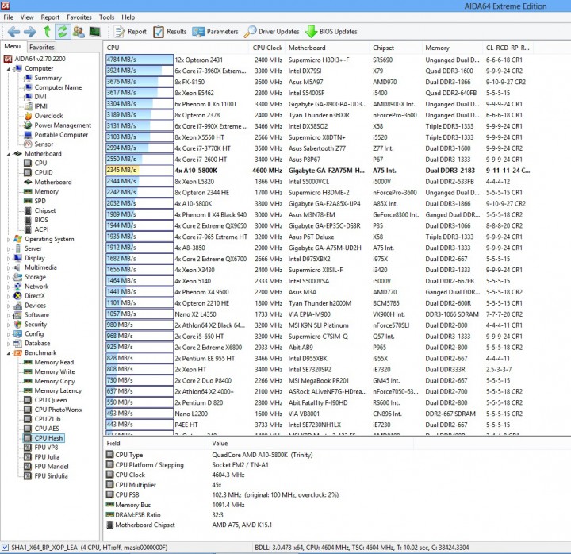Select the FPU SinJulia benchmark

click(x=46, y=475)
